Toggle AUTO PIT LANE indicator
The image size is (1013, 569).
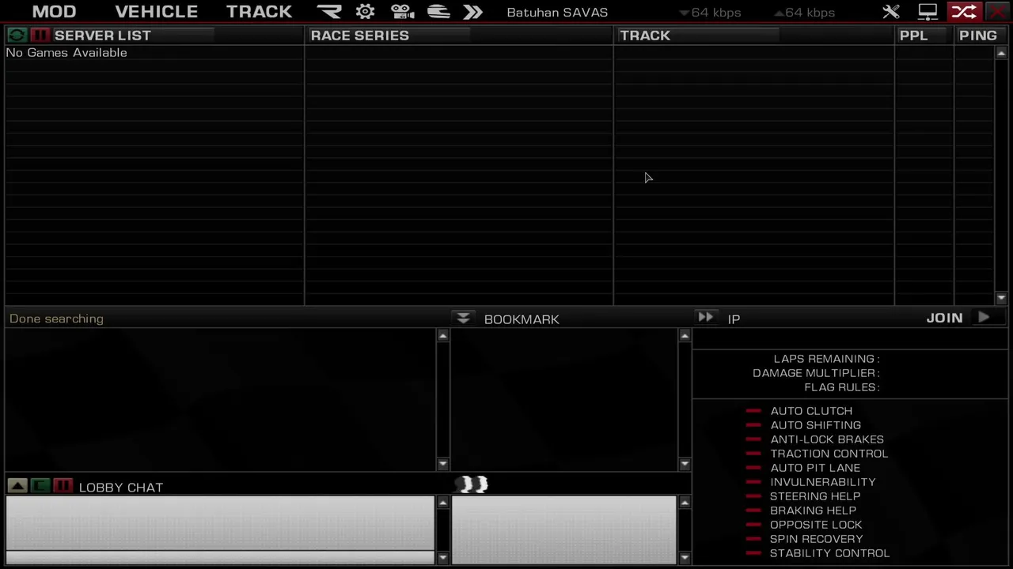753,468
